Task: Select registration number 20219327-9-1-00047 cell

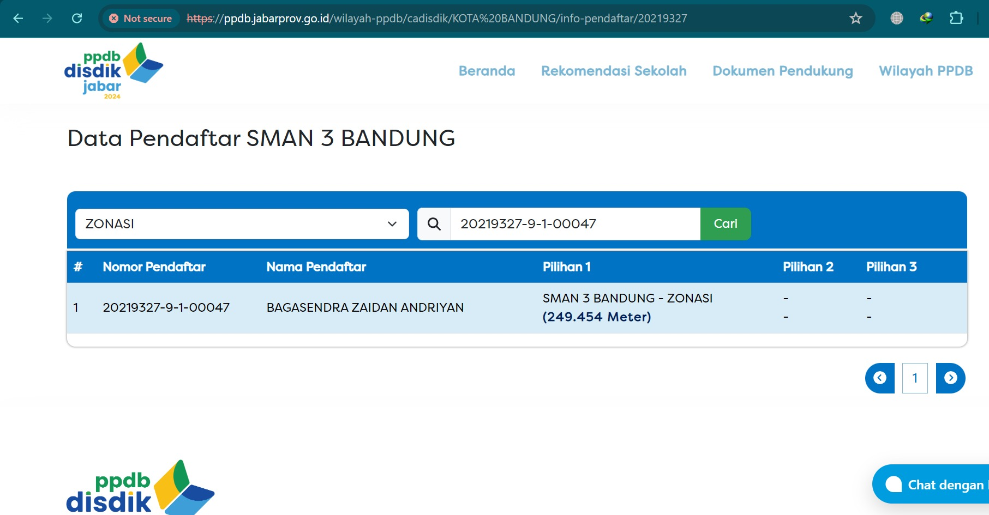Action: pyautogui.click(x=166, y=307)
